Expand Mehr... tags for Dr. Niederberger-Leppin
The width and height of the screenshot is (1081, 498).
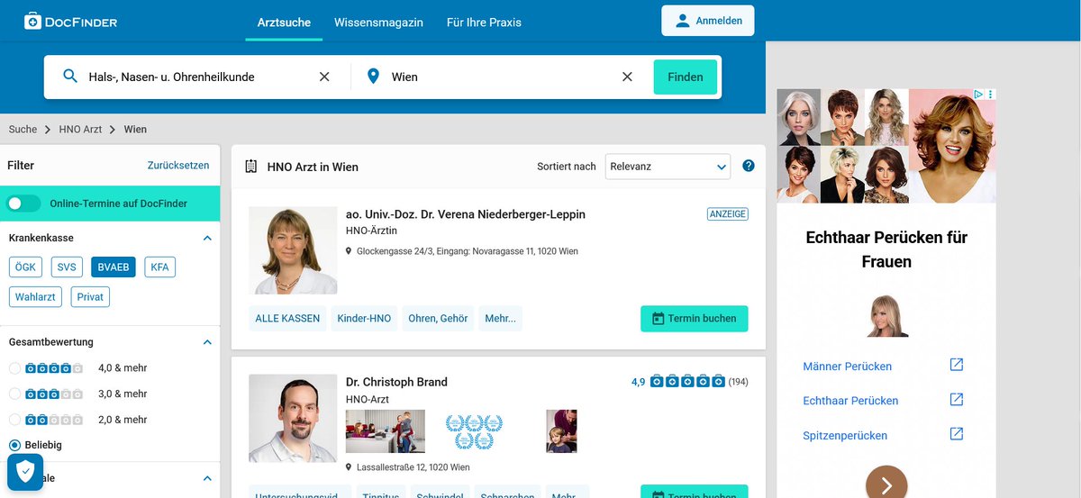(x=500, y=318)
